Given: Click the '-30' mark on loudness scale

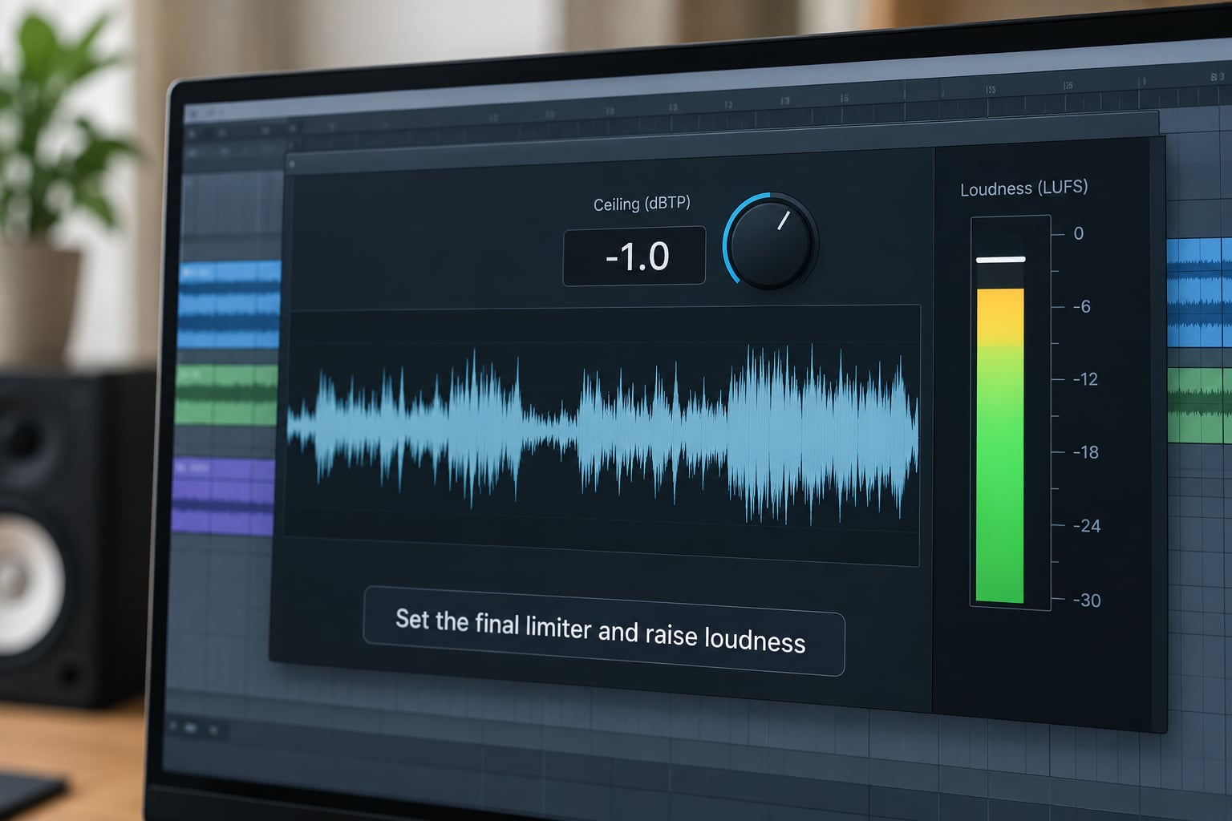Looking at the screenshot, I should coord(1087,600).
